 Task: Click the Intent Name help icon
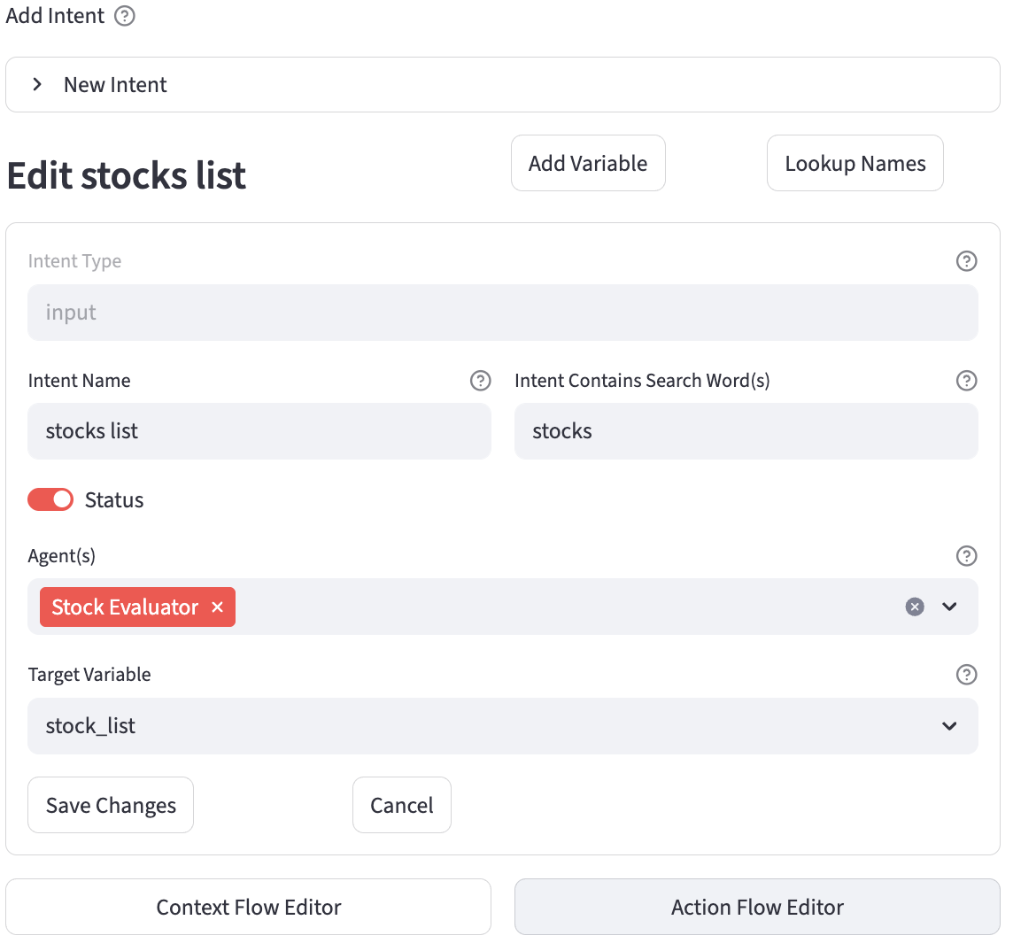click(480, 381)
